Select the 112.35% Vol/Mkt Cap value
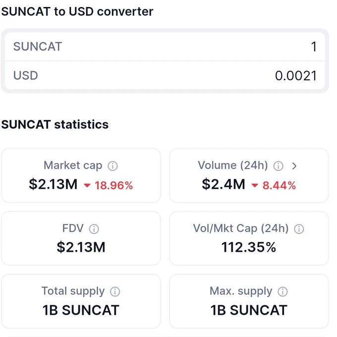Viewport: 337px width, 337px height. pyautogui.click(x=249, y=247)
